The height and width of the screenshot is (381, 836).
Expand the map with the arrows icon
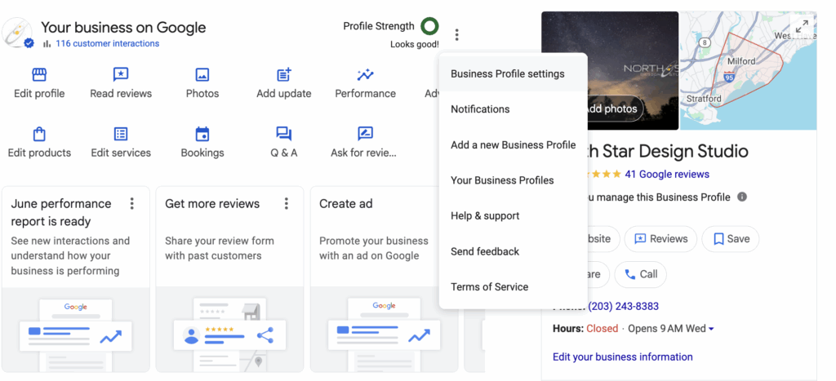802,26
